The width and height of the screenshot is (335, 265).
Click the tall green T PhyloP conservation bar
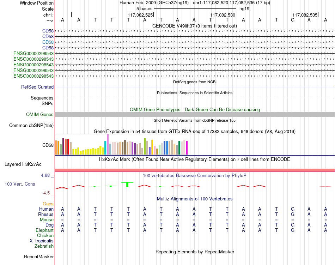click(x=127, y=185)
